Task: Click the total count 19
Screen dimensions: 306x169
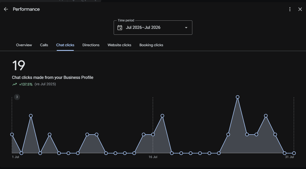Action: click(x=19, y=65)
